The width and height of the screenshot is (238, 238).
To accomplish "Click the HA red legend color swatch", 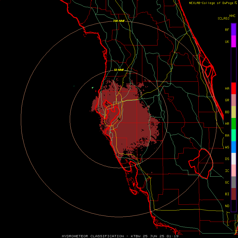I will coord(234,88).
